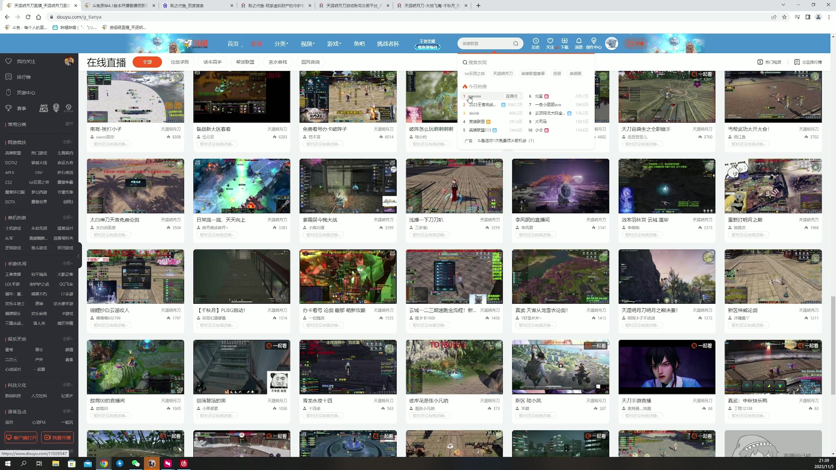The width and height of the screenshot is (836, 470).
Task: Click the 下载 download icon
Action: (564, 41)
